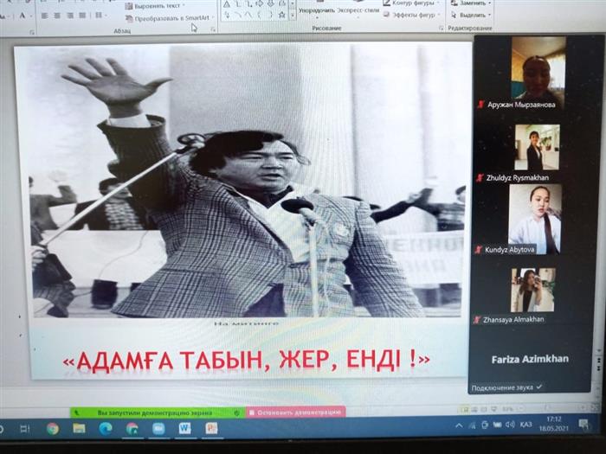Screen dimensions: 606x454
Task: Switch to the Zoom app in taskbar
Action: pyautogui.click(x=158, y=428)
